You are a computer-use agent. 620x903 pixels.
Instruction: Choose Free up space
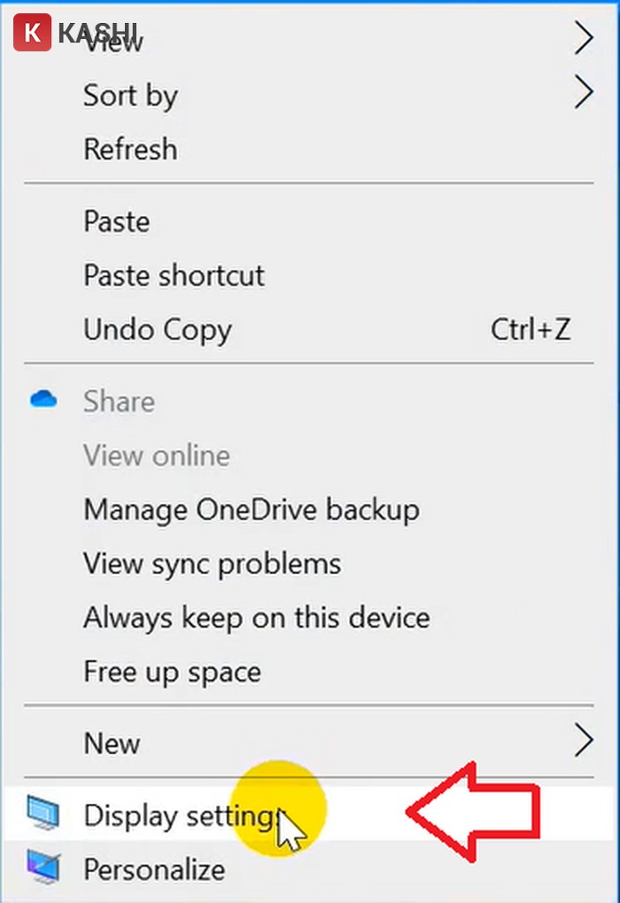click(172, 672)
